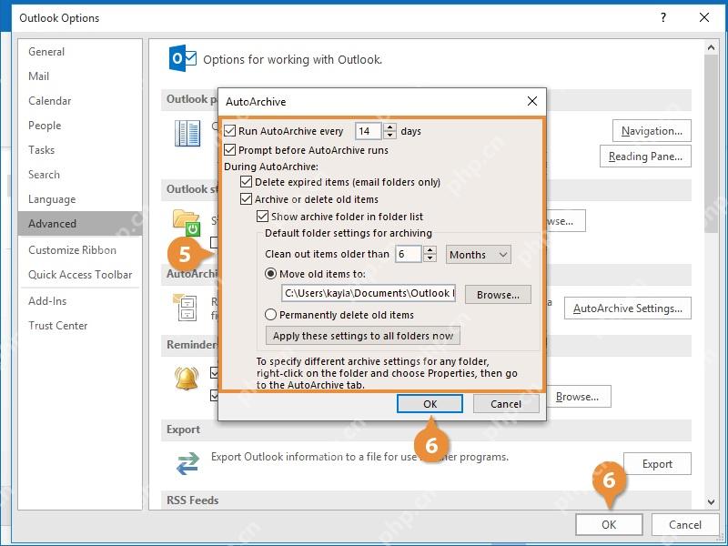Click the options scrollbar down arrow
This screenshot has width=728, height=546.
click(711, 502)
